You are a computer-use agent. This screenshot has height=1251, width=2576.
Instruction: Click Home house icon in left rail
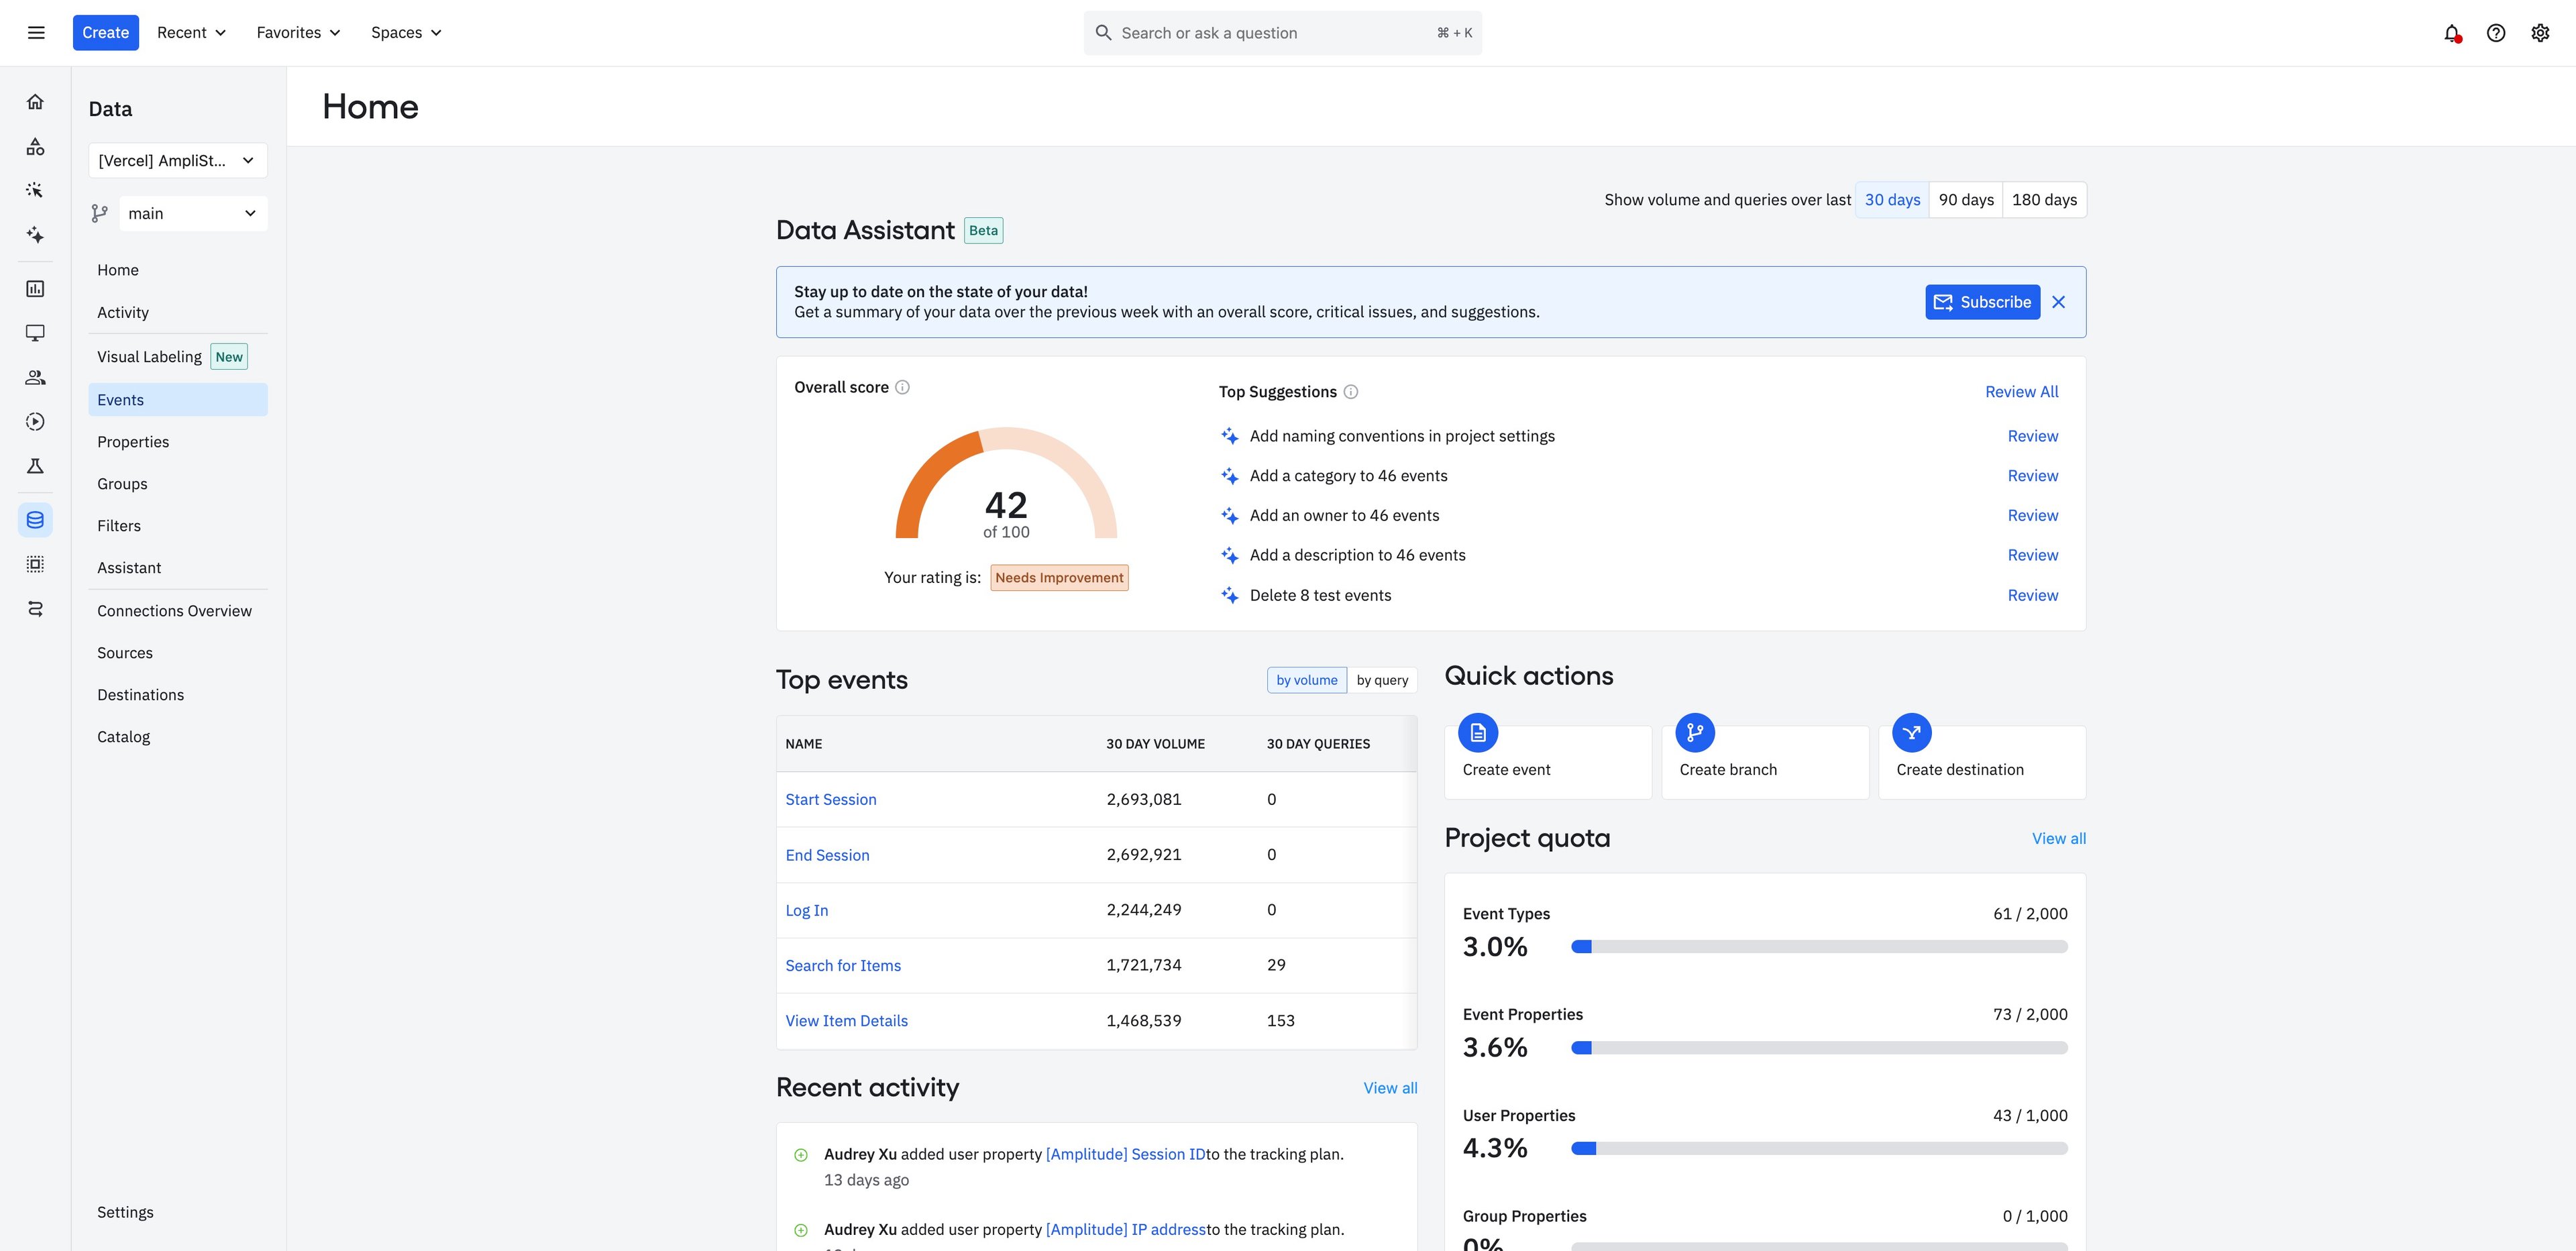coord(35,102)
